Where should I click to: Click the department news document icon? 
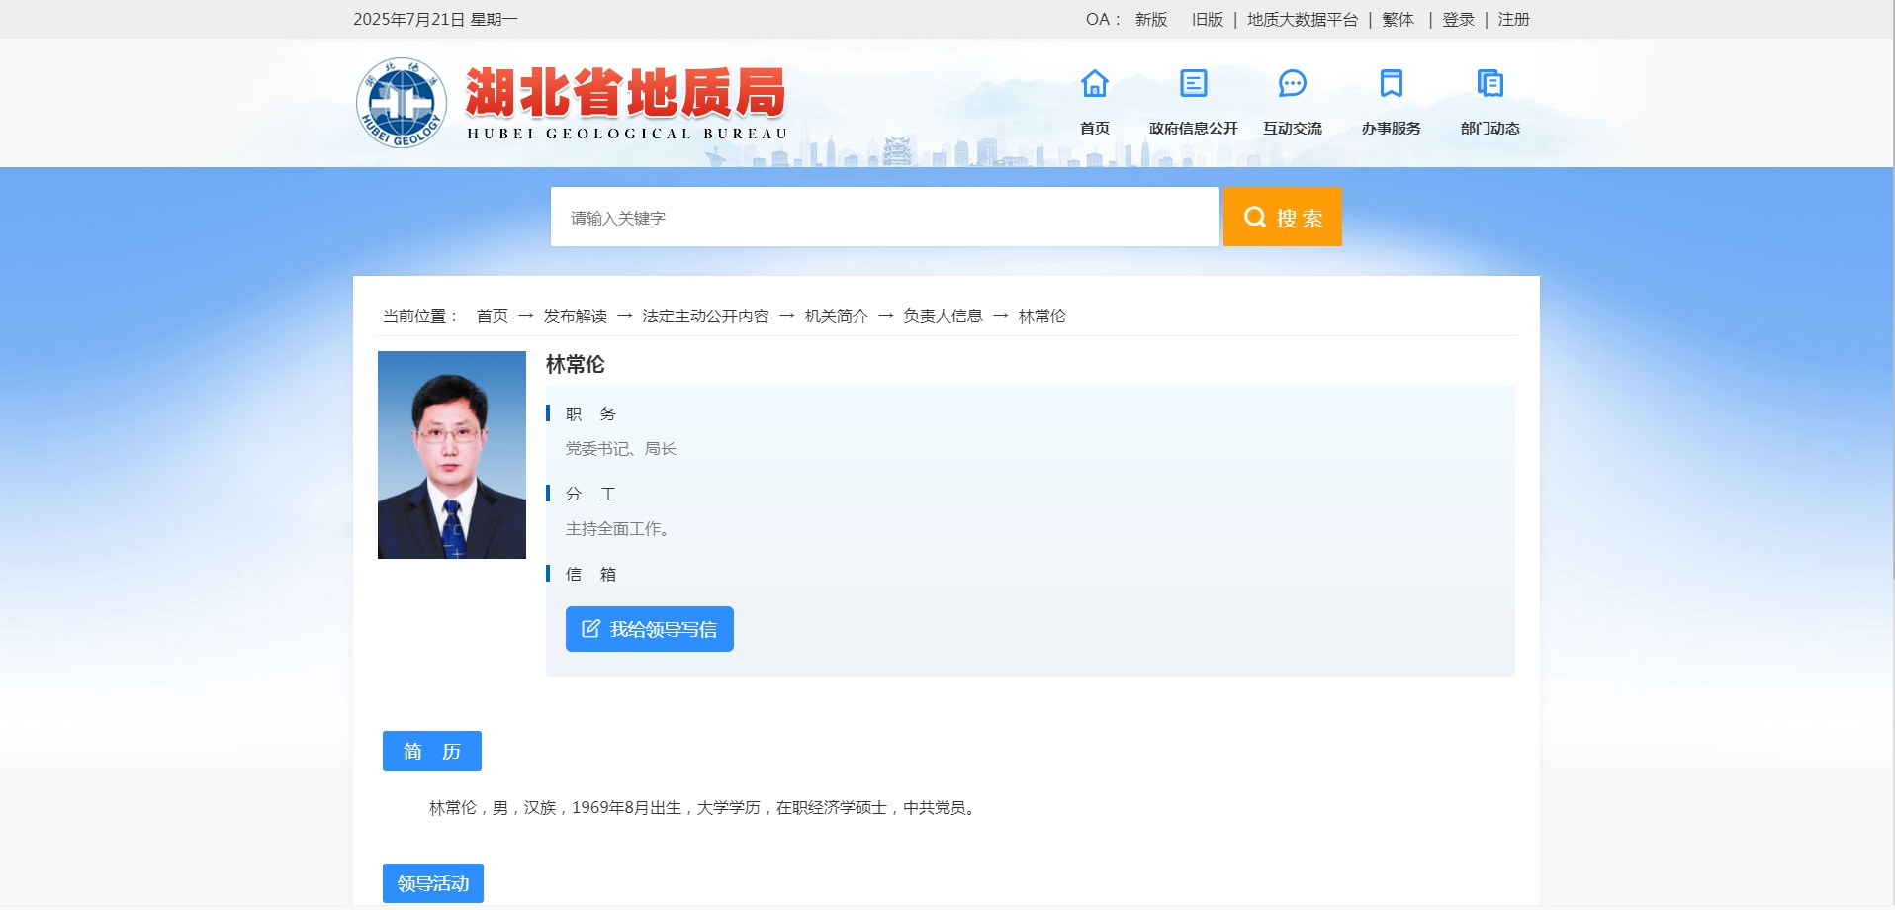pos(1489,84)
